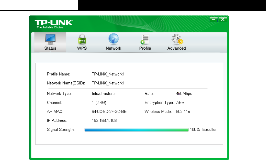
Task: Minimize the TP-LINK utility window
Action: [214, 19]
